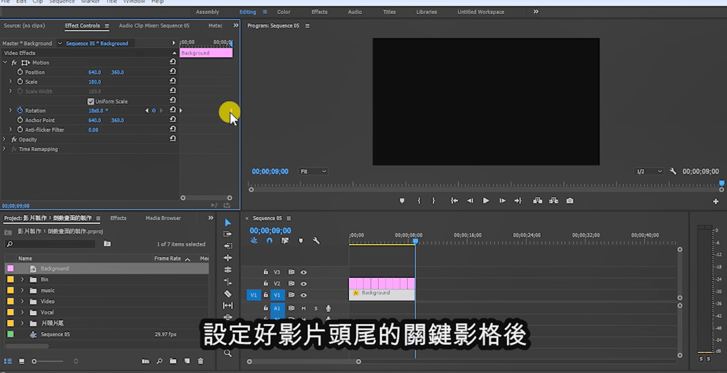This screenshot has width=727, height=373.
Task: Open the Audio Clip Mixer tab
Action: tap(154, 26)
